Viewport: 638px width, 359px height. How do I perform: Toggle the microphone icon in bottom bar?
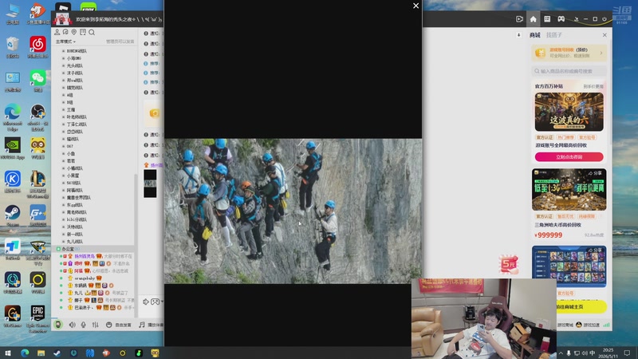point(84,325)
